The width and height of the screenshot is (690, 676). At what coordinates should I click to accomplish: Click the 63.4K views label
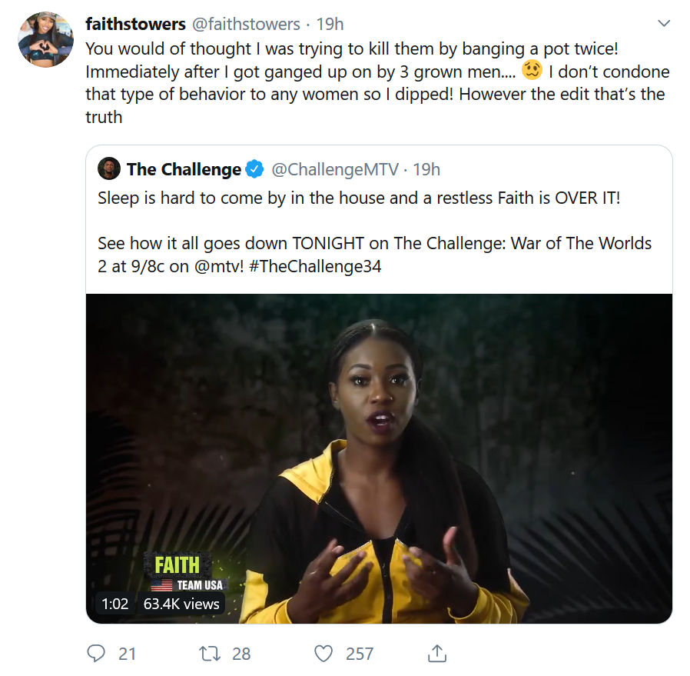pos(181,604)
